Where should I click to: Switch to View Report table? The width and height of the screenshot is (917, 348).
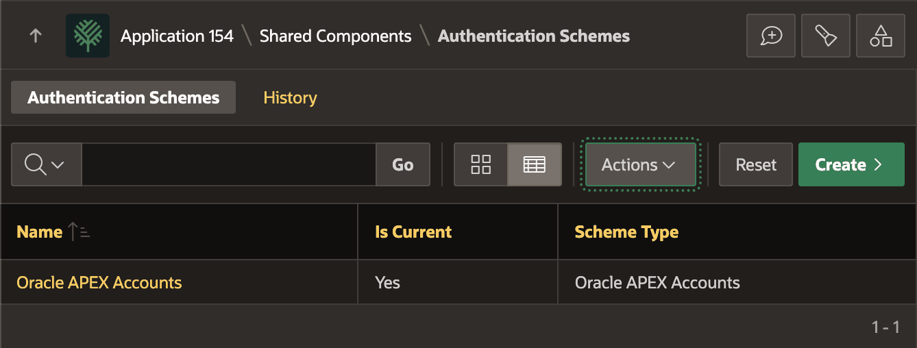[x=535, y=164]
